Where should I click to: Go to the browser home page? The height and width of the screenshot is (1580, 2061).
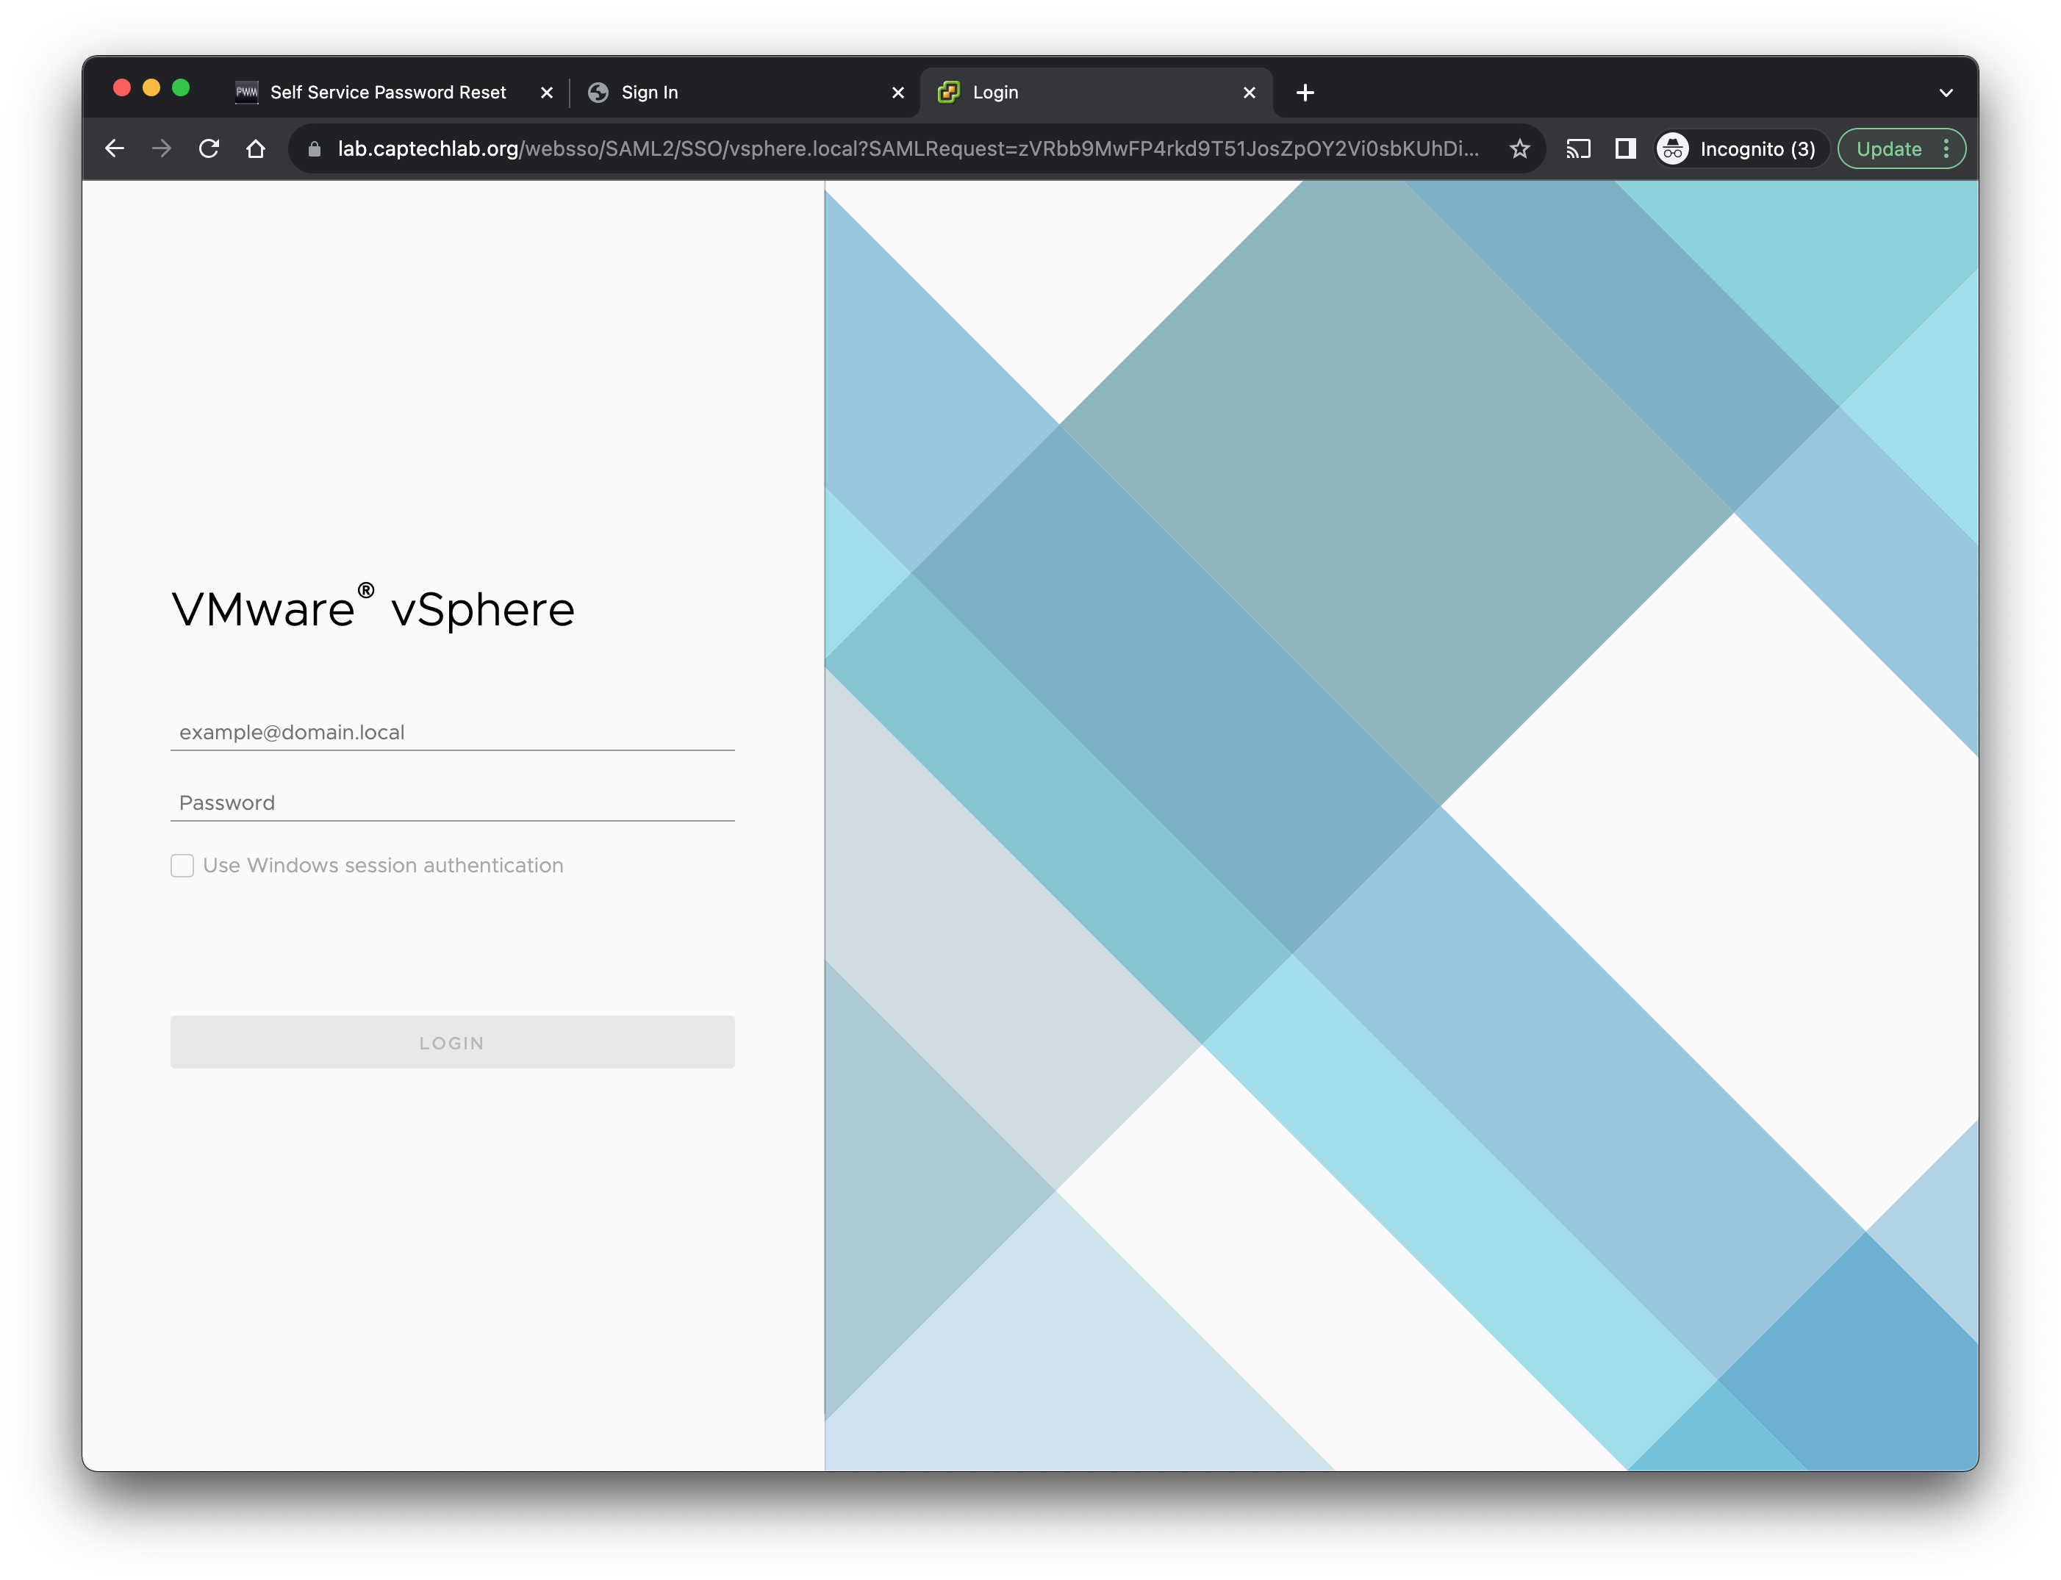(256, 148)
